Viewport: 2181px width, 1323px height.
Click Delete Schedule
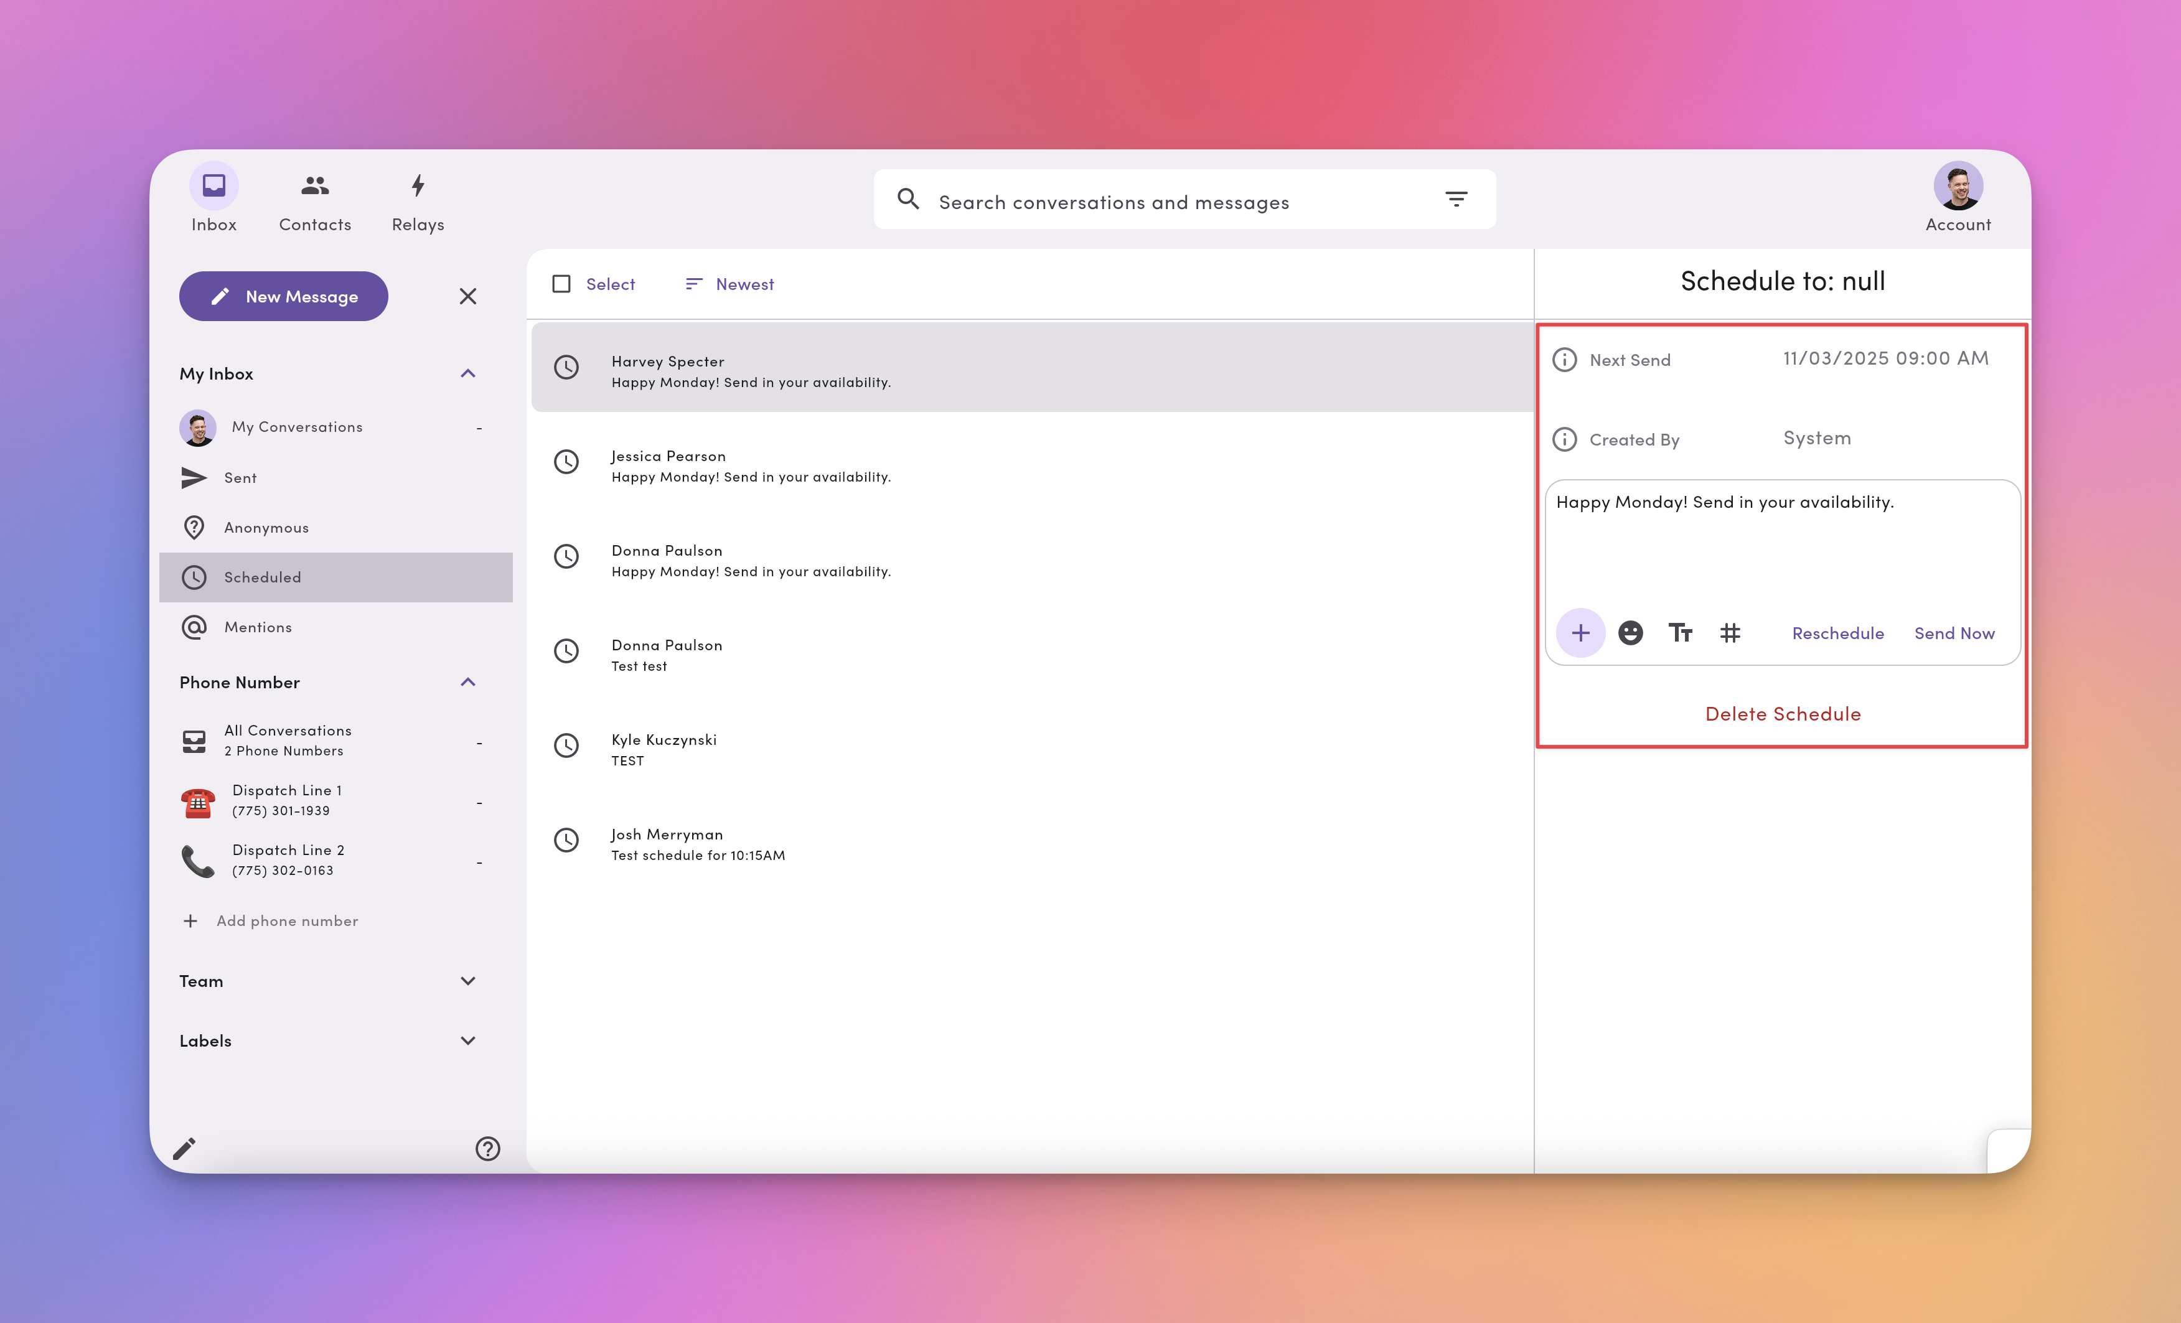tap(1783, 713)
